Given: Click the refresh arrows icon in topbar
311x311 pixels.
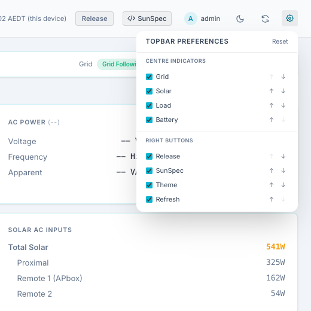Looking at the screenshot, I should click(x=265, y=19).
